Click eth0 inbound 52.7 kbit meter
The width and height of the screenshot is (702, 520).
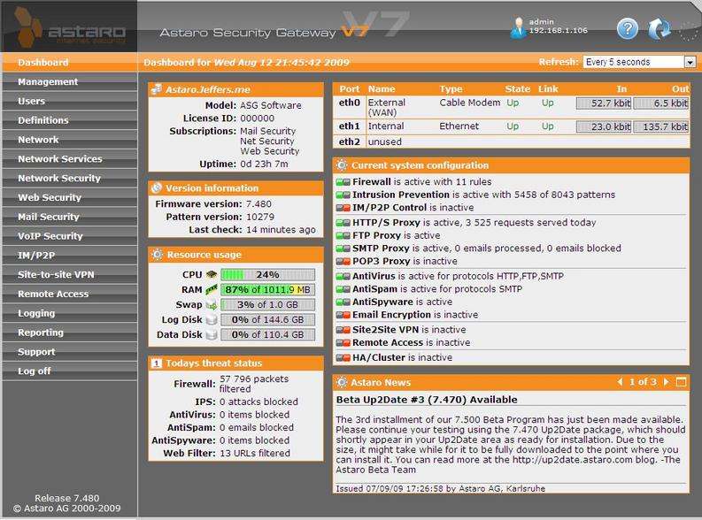pos(604,103)
